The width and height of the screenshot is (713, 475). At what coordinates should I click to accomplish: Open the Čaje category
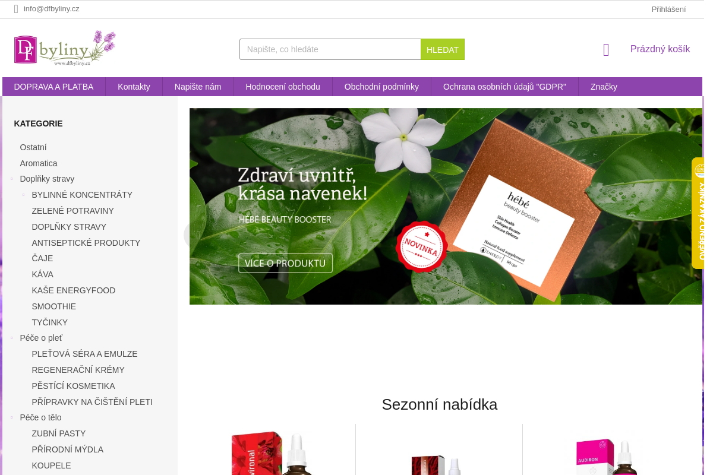(x=42, y=258)
